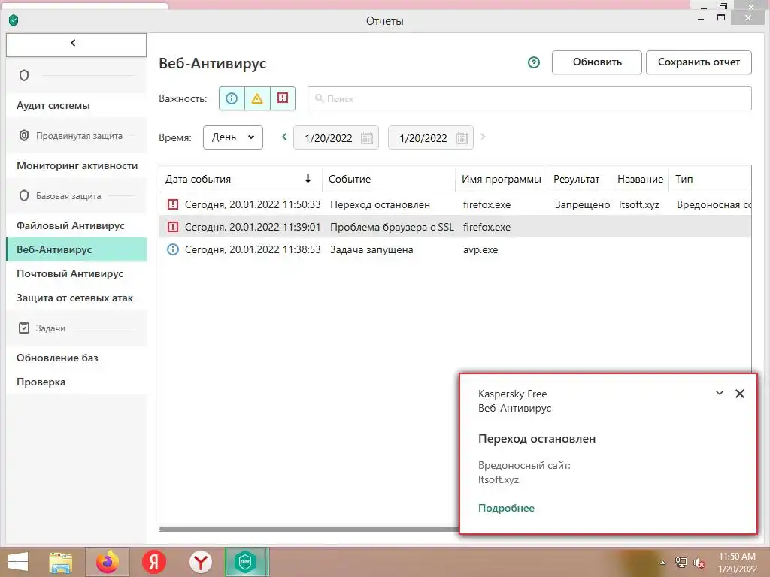
Task: Open Файловый Антивирус report
Action: pyautogui.click(x=76, y=225)
